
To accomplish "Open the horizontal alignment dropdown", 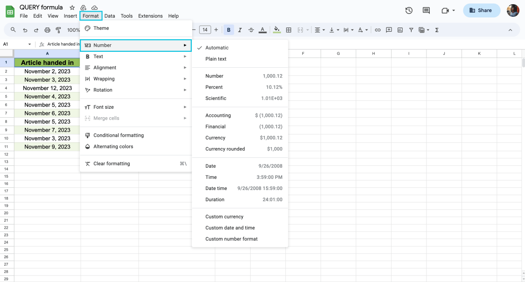I will coord(319,29).
